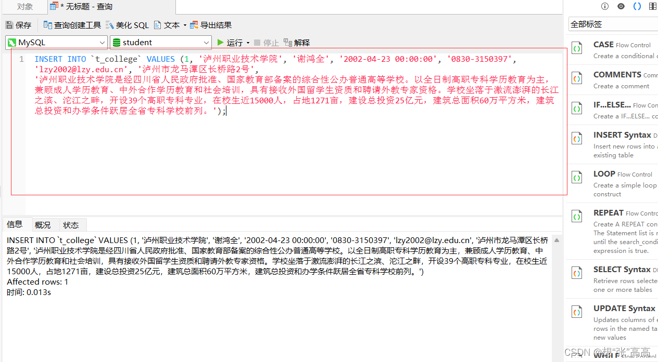Screen dimensions: 658x362
Task: Click the eye preview panel icon
Action: (x=621, y=6)
